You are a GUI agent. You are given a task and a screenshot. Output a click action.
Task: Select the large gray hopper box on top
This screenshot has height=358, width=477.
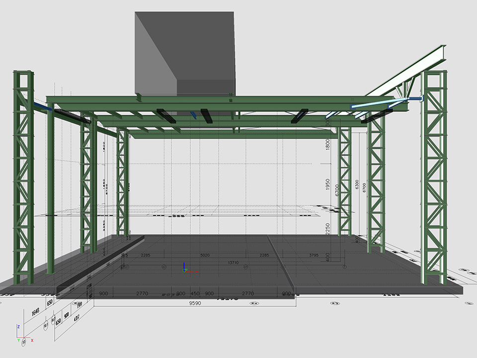[x=185, y=52]
